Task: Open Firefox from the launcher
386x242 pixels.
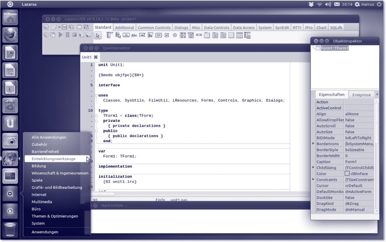Action: tap(10, 35)
